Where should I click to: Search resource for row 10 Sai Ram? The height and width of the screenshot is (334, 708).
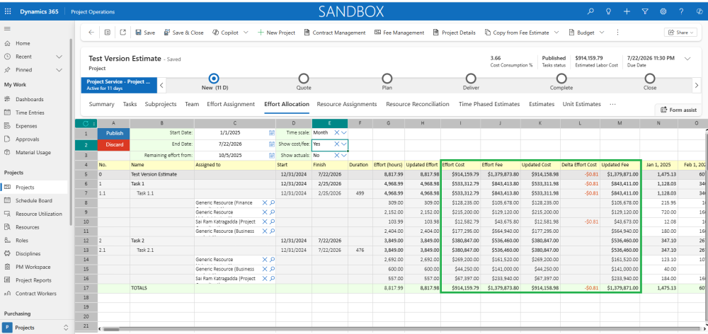click(273, 221)
